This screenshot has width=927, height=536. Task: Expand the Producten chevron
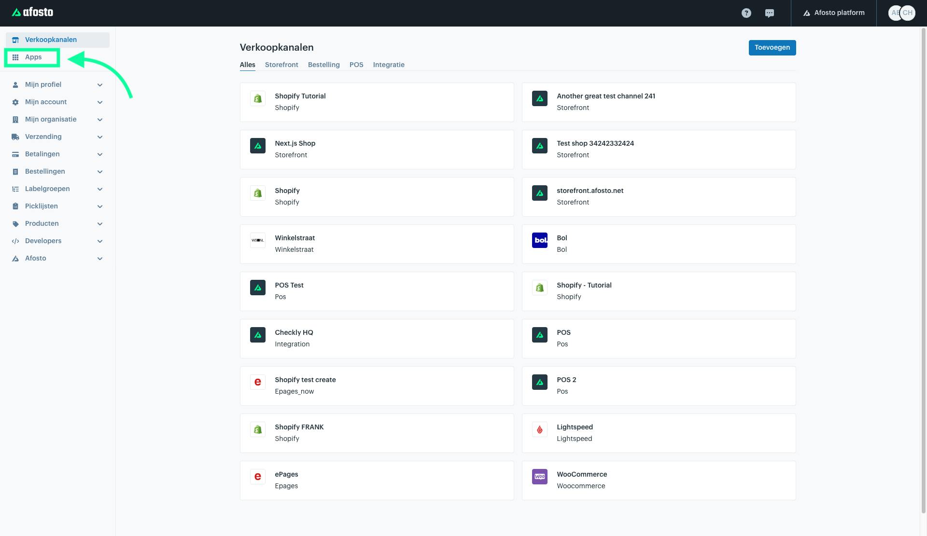coord(100,224)
